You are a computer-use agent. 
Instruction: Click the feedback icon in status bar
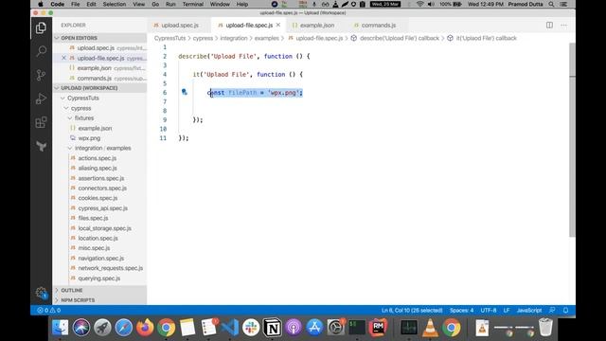click(552, 310)
